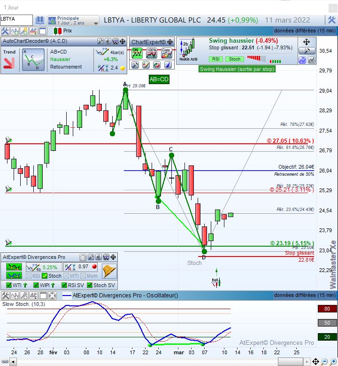
Task: Click the euro icon in AutoChartDecoder header
Action: click(x=108, y=41)
